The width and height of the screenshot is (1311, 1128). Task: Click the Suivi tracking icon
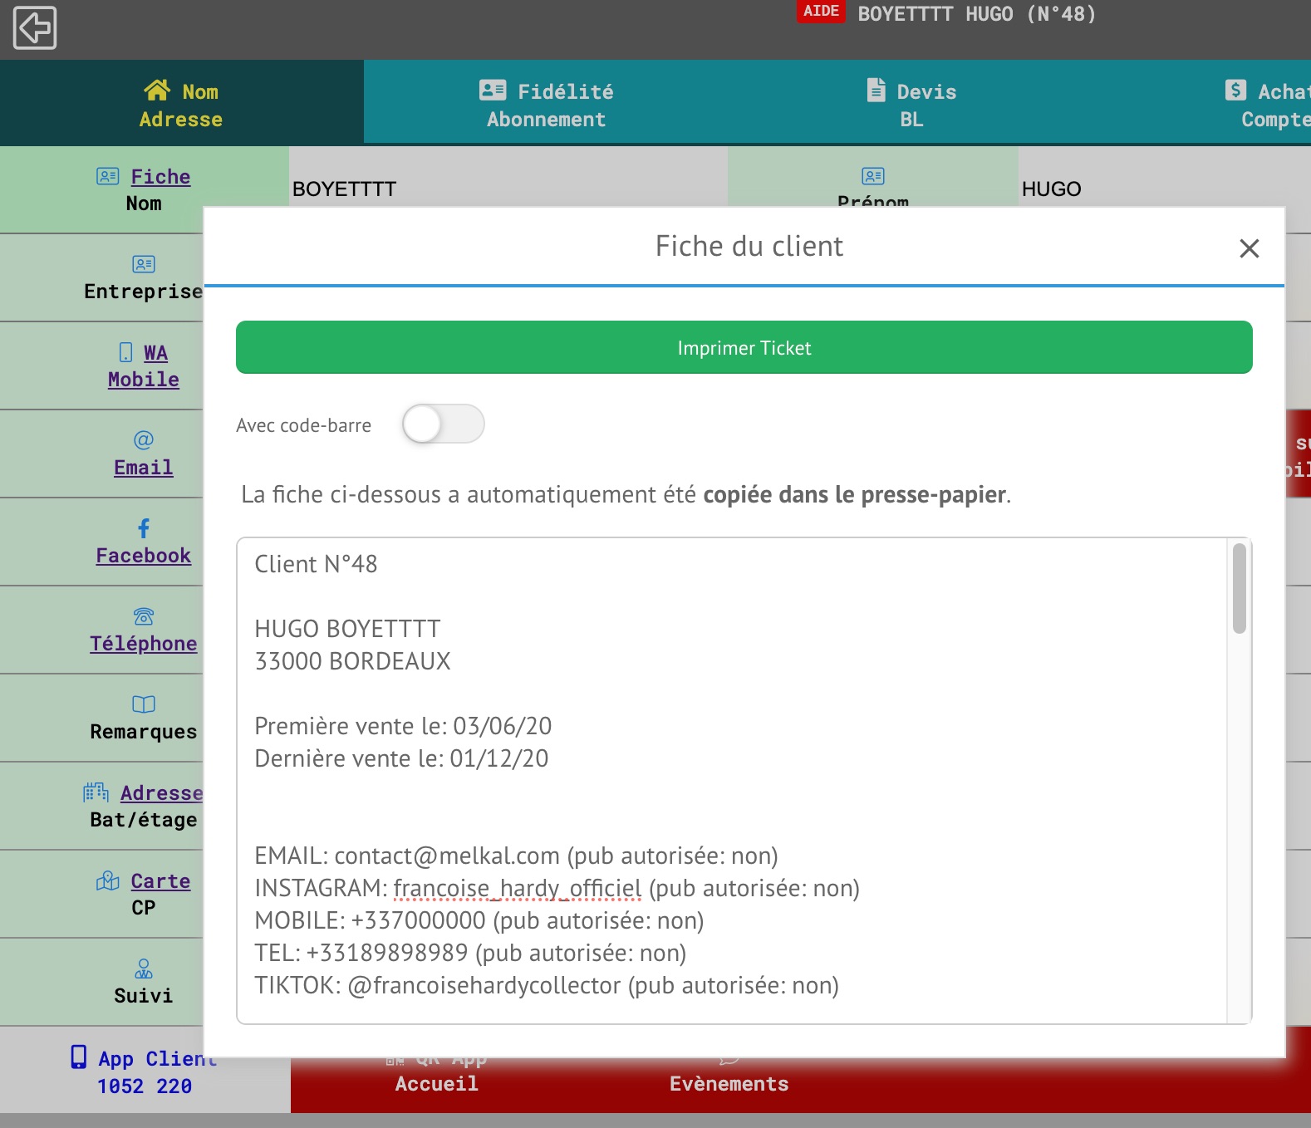tap(144, 969)
